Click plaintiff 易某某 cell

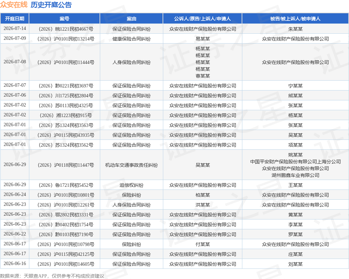point(202,39)
